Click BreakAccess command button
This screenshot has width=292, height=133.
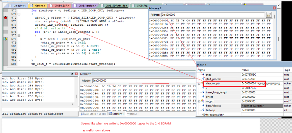[53, 114]
